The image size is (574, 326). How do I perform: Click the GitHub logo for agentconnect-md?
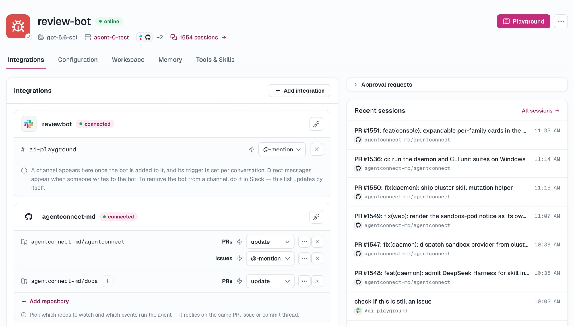click(x=29, y=217)
